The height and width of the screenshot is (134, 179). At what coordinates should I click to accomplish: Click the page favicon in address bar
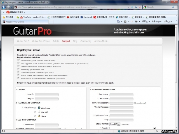click(x=16, y=7)
